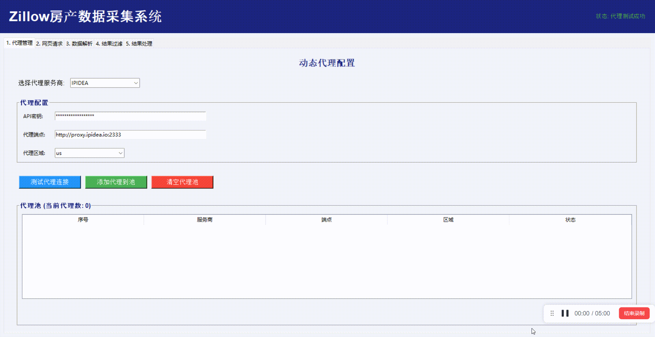The width and height of the screenshot is (655, 337).
Task: Open the 5. 结果处理 tab
Action: point(139,44)
